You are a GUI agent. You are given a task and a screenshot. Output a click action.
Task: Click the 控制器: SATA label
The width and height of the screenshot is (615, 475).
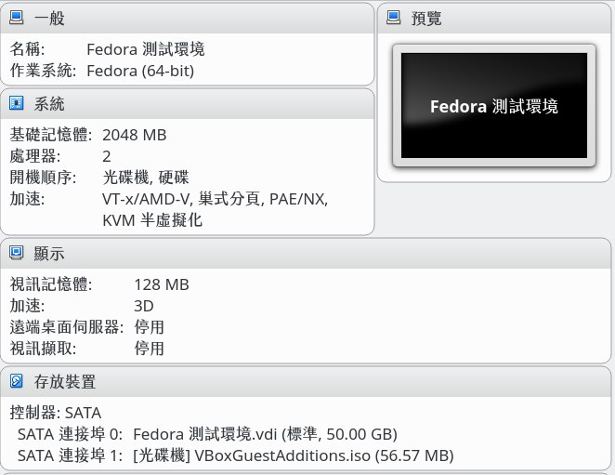tap(56, 413)
